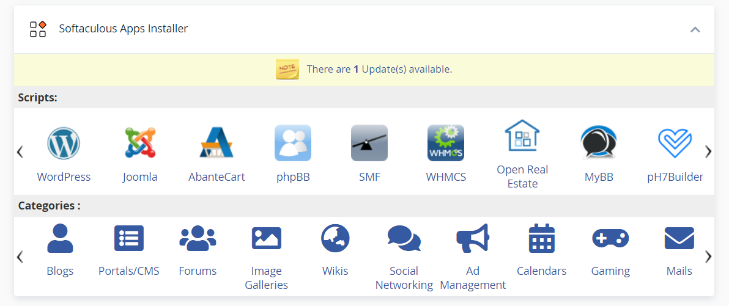Click the Gaming category label
This screenshot has width=729, height=306.
point(610,271)
